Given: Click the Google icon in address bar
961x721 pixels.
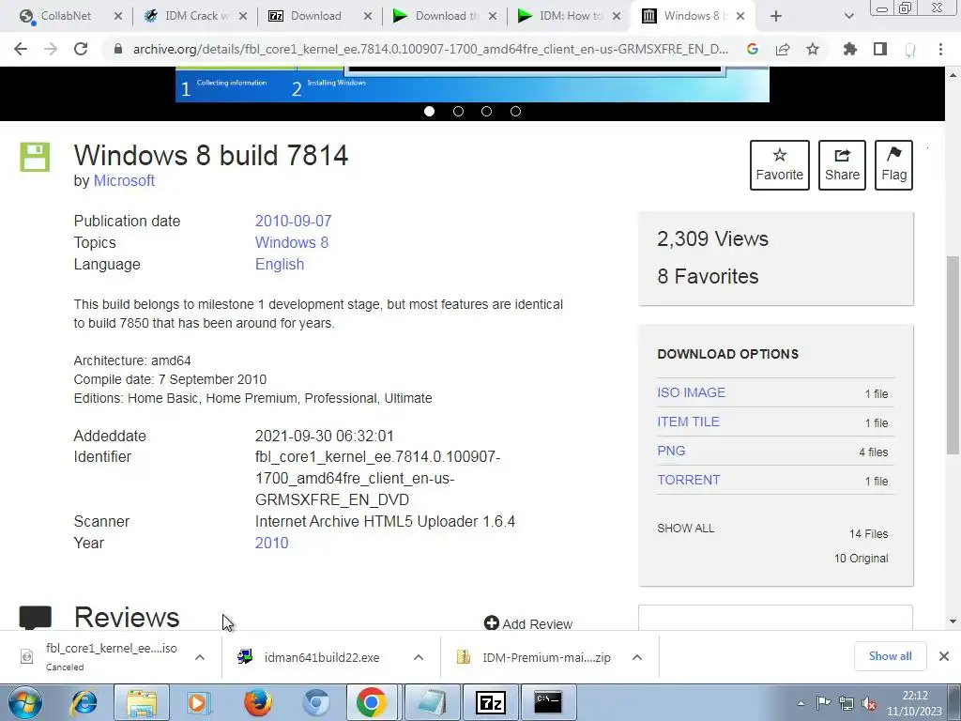Looking at the screenshot, I should [x=752, y=49].
